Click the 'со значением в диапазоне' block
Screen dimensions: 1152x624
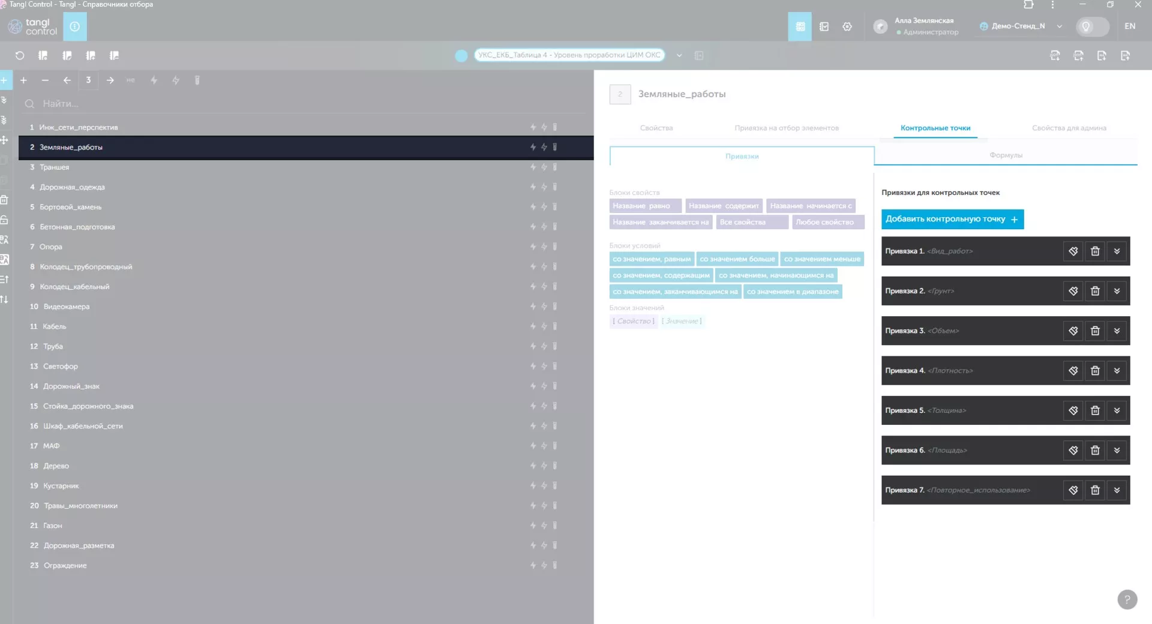pos(792,292)
